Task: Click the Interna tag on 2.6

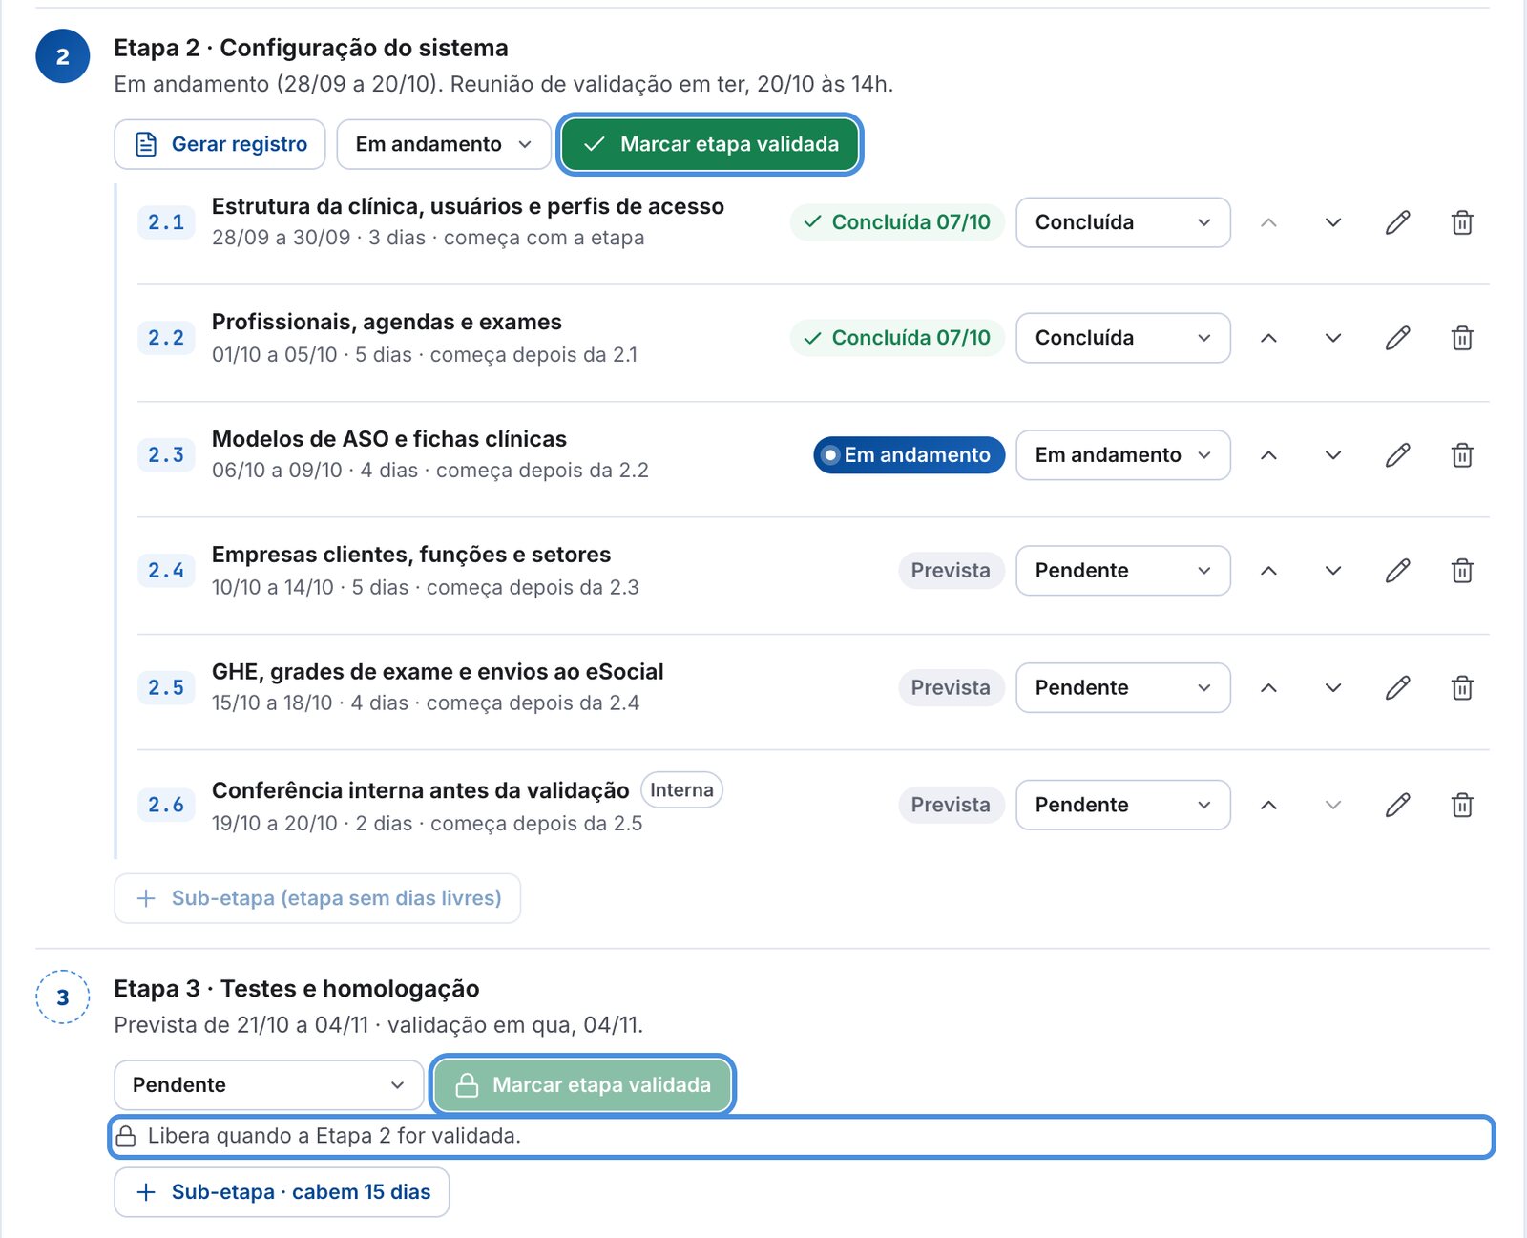Action: 681,790
